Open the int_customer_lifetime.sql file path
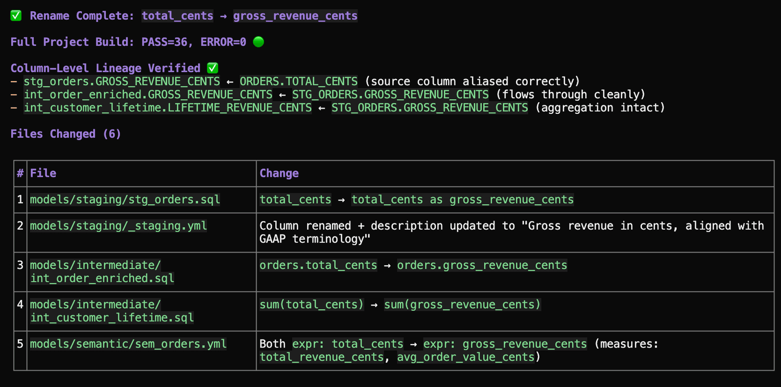The width and height of the screenshot is (781, 387). tap(112, 311)
